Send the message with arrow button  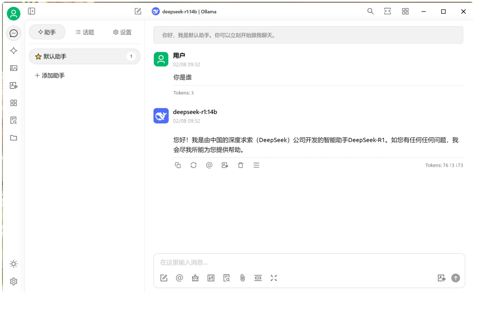(x=455, y=278)
